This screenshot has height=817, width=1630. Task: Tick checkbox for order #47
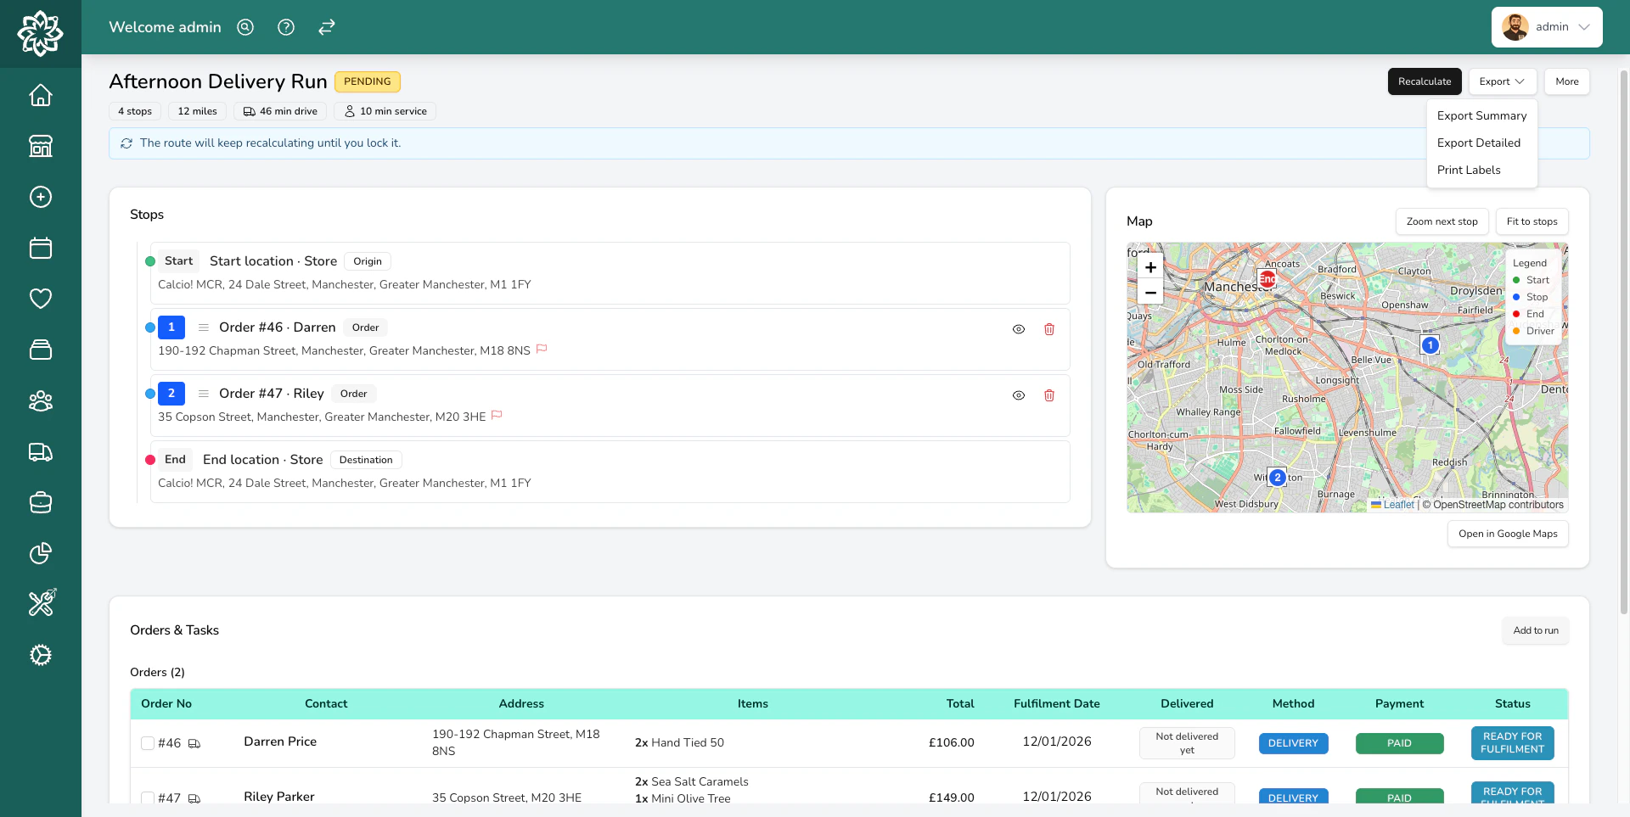coord(148,798)
